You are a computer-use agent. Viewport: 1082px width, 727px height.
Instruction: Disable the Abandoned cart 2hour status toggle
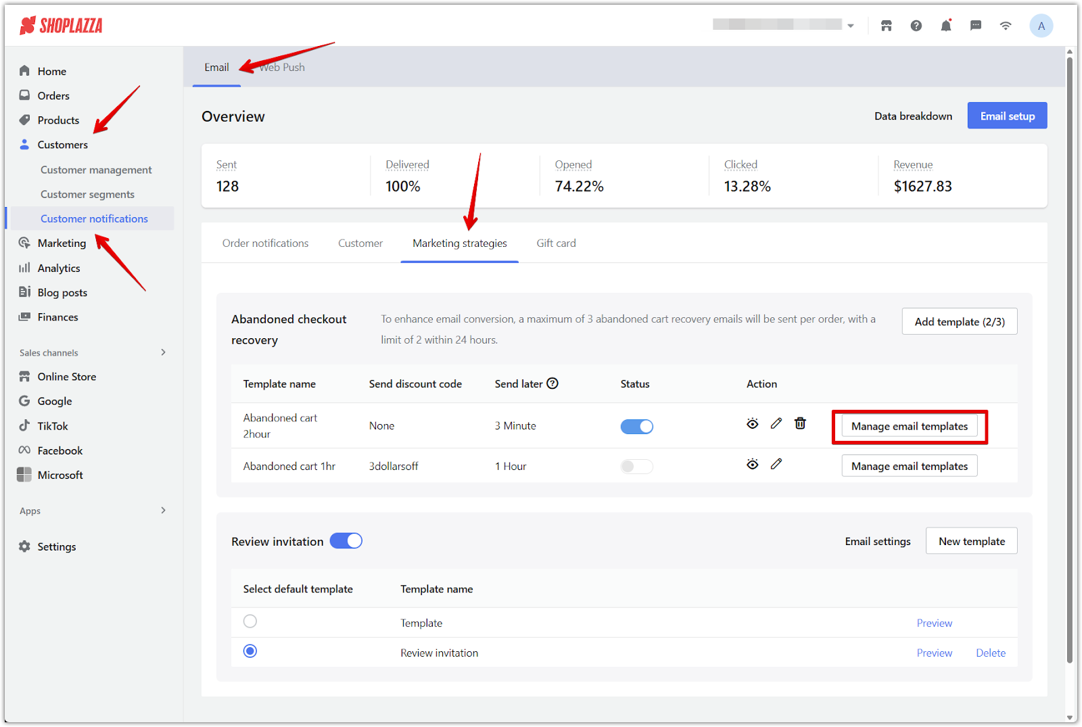click(x=636, y=427)
